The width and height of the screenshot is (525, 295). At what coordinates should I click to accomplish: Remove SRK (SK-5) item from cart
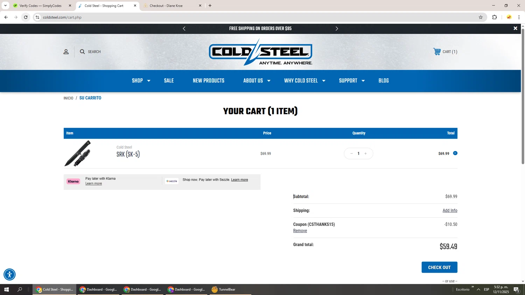455,153
